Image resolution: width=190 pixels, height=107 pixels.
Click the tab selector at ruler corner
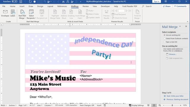tap(1, 25)
